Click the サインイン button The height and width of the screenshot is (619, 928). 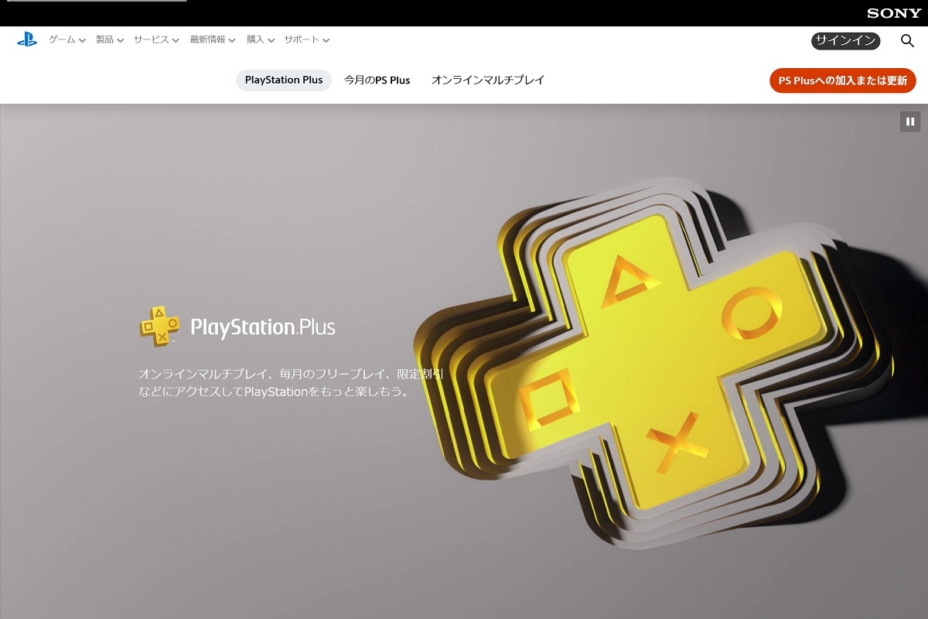845,41
